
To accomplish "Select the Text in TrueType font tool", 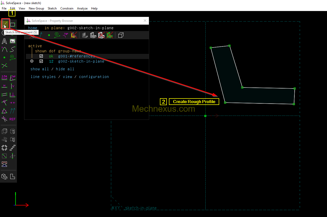I will (x=4, y=41).
